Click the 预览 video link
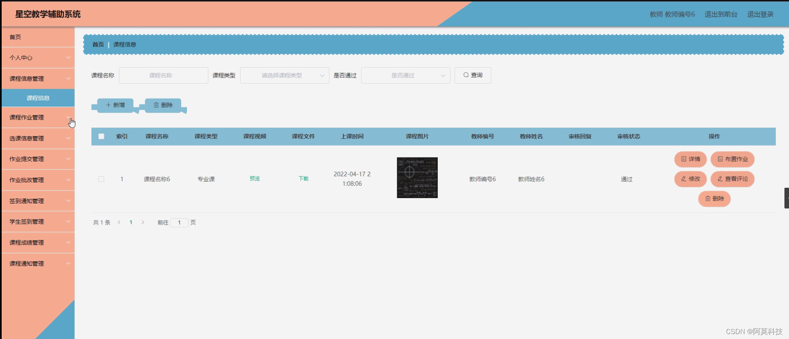This screenshot has width=789, height=339. click(x=255, y=179)
